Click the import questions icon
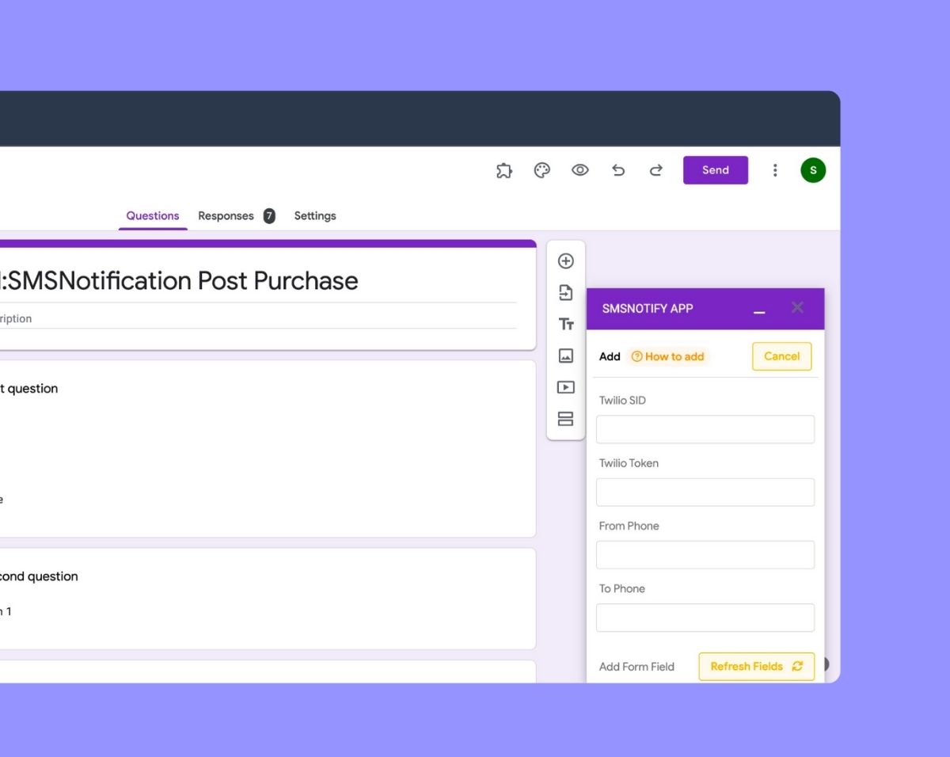This screenshot has width=950, height=757. point(566,293)
